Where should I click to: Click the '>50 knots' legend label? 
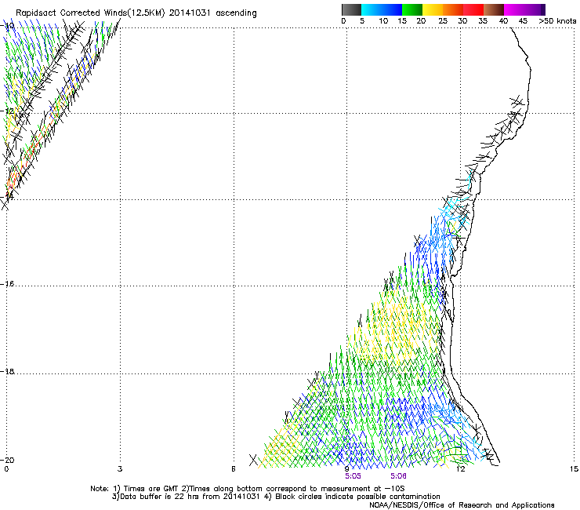(557, 21)
